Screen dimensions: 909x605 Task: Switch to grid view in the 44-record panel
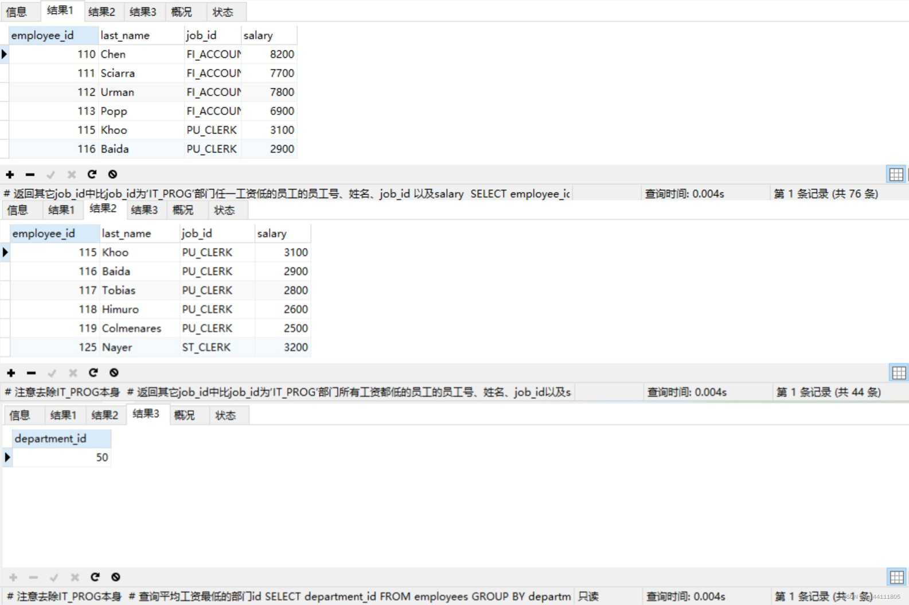pyautogui.click(x=899, y=373)
